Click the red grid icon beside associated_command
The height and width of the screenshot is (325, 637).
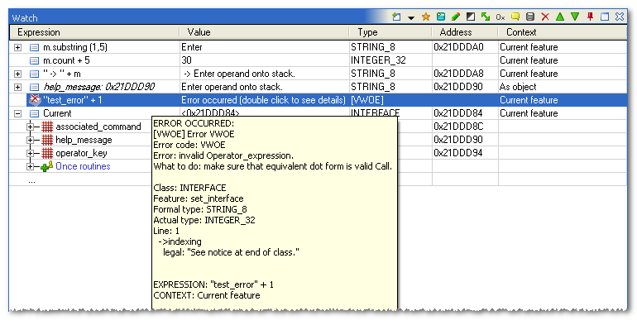[x=47, y=127]
